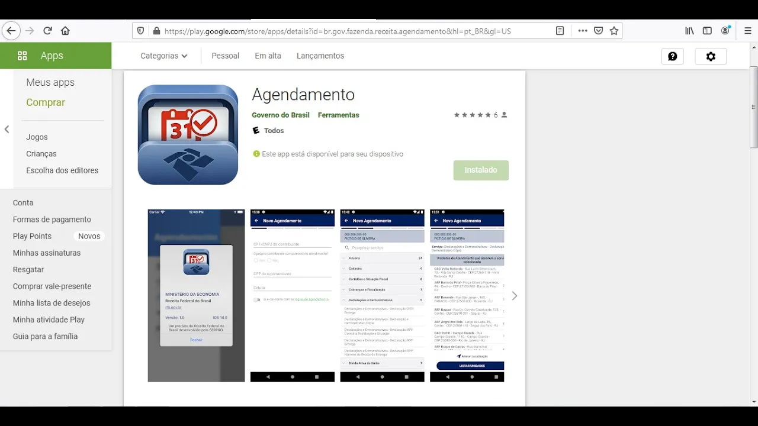758x426 pixels.
Task: Click the Agendamento app icon
Action: 188,134
